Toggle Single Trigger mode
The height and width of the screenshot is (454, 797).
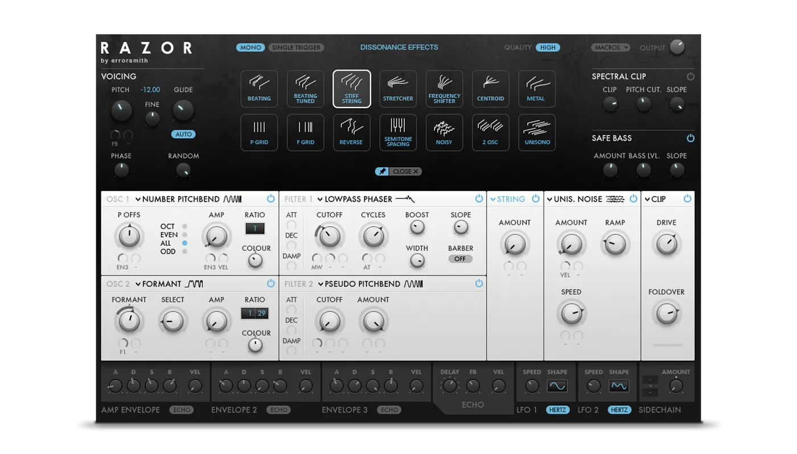(x=296, y=48)
